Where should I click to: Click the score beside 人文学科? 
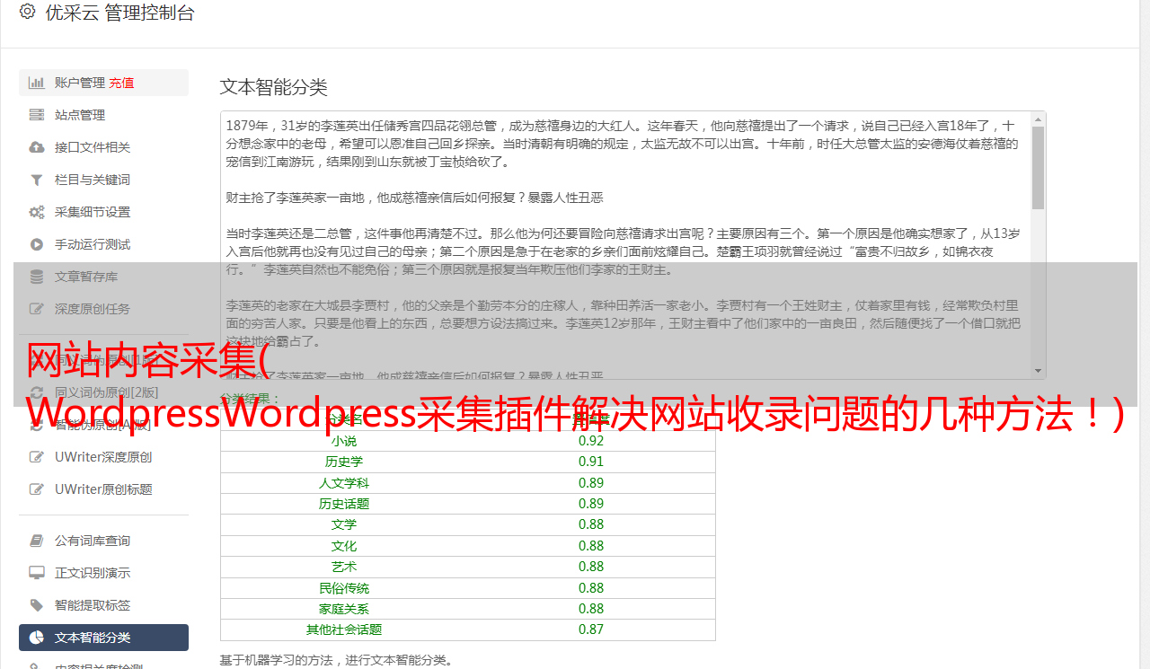click(x=591, y=483)
